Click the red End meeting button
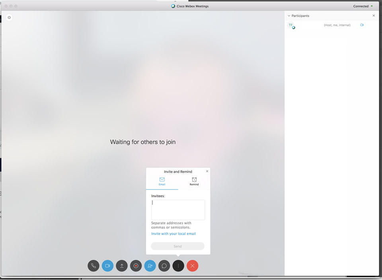 (x=192, y=266)
